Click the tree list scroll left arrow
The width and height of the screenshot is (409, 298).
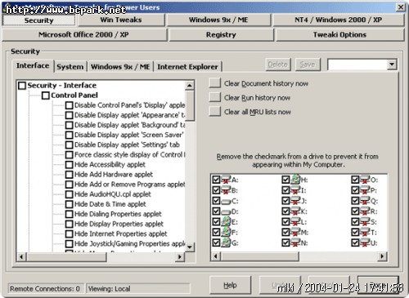click(x=21, y=256)
